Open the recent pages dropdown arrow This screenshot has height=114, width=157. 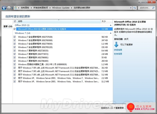[12, 8]
